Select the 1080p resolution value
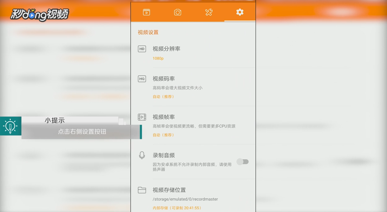This screenshot has width=387, height=212. coord(158,58)
